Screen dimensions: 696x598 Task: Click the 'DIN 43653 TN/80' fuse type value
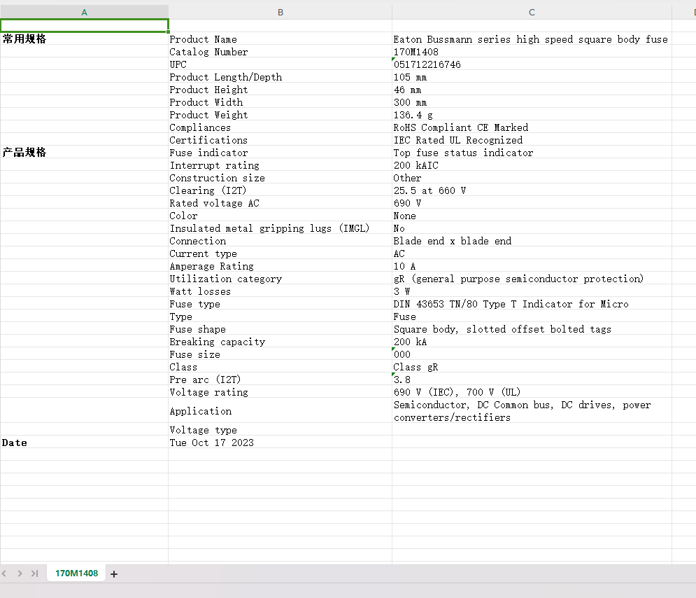[x=532, y=304]
